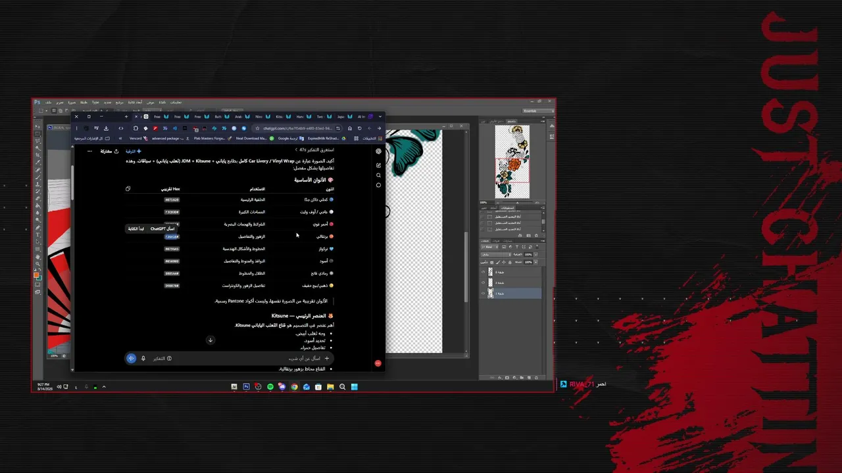Image resolution: width=842 pixels, height=473 pixels.
Task: Copy the color table in ChatGPT
Action: [128, 189]
